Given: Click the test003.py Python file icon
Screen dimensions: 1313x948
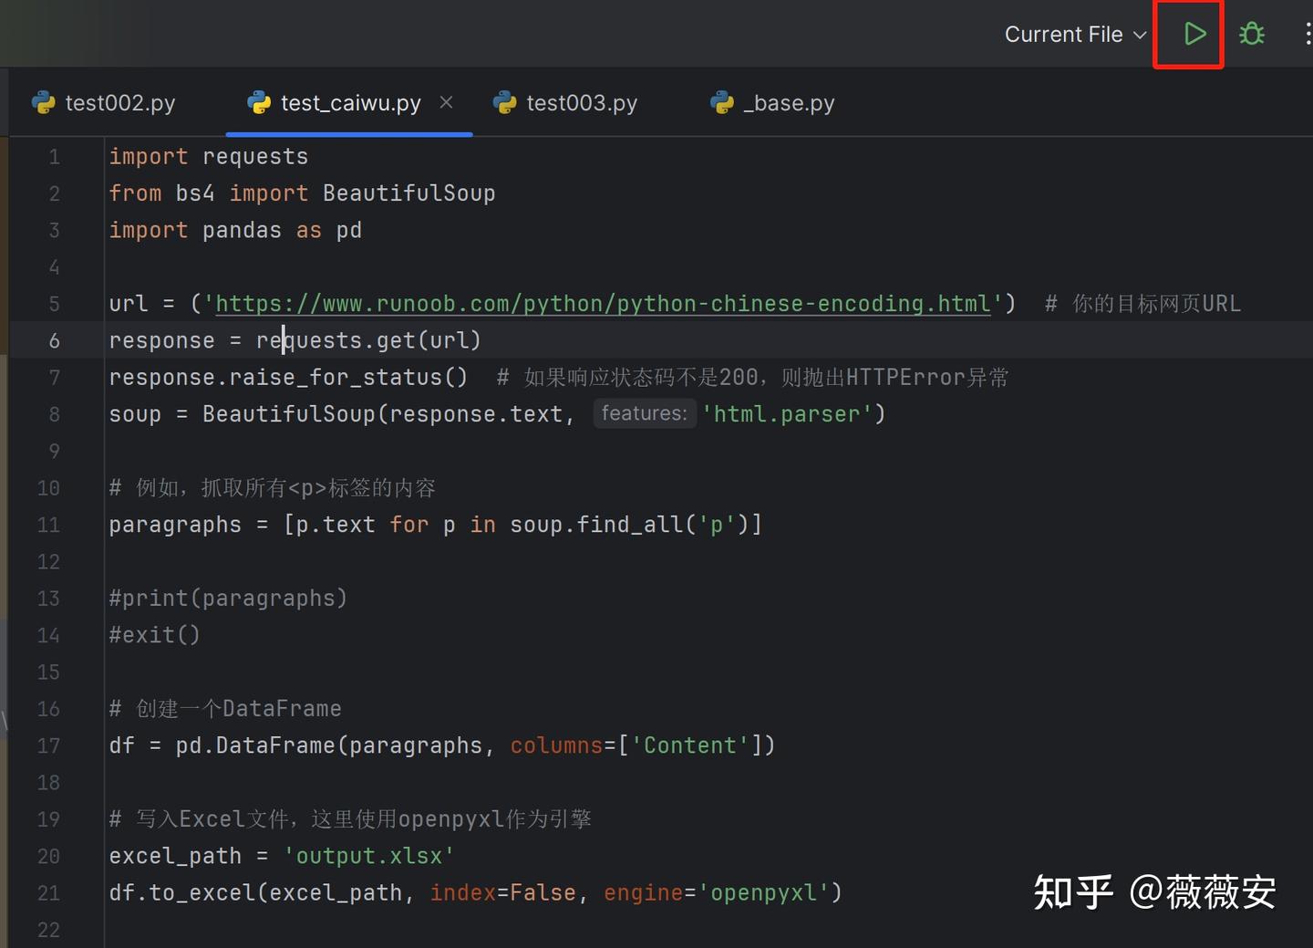Looking at the screenshot, I should pos(504,103).
